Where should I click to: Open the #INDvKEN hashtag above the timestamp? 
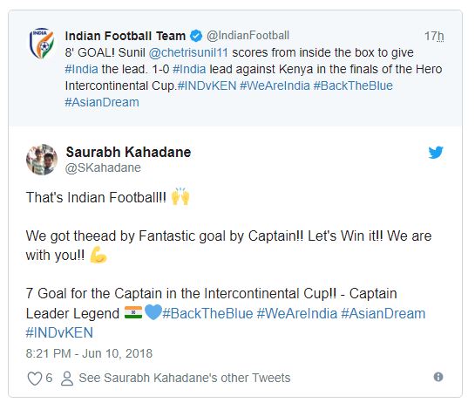click(x=59, y=332)
